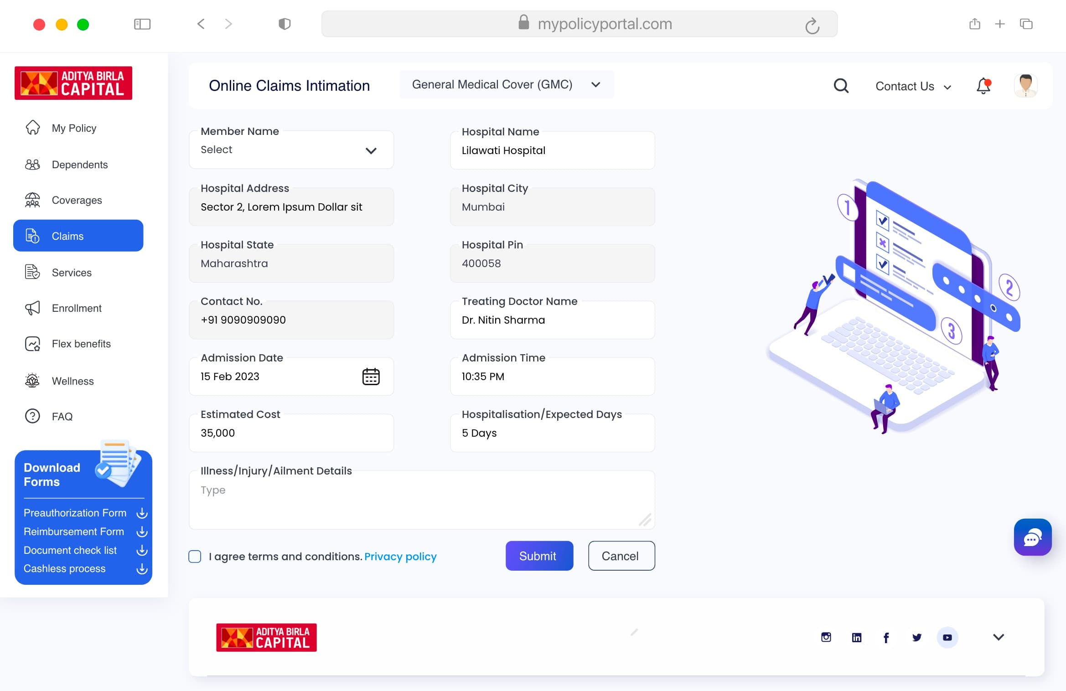This screenshot has width=1066, height=691.
Task: Open the chat support bubble
Action: pyautogui.click(x=1032, y=537)
